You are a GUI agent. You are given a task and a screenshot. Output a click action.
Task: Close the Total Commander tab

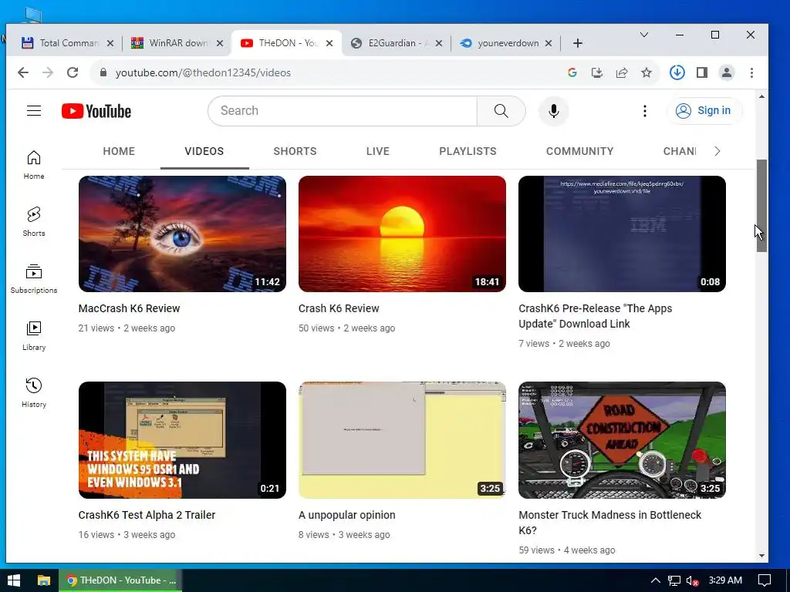(110, 43)
